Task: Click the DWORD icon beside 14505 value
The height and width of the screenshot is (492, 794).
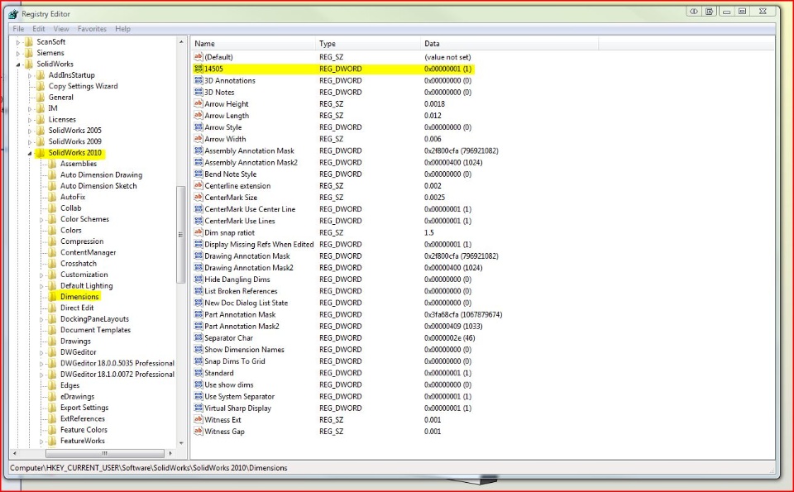Action: click(x=198, y=69)
